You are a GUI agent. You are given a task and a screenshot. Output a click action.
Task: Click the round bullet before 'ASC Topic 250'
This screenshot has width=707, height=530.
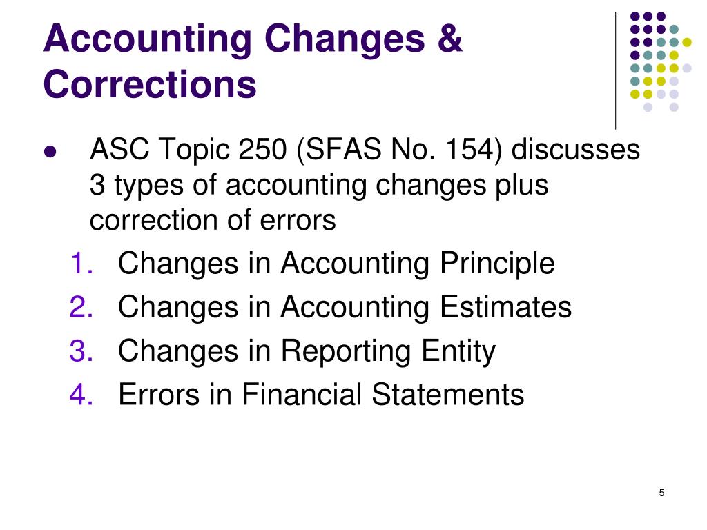tap(50, 152)
